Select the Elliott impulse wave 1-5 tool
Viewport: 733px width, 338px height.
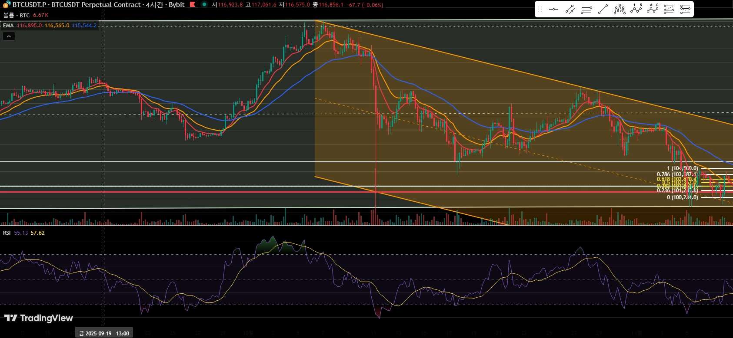tap(636, 9)
